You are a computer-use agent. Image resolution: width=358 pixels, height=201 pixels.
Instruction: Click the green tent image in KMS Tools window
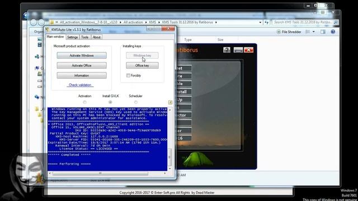197,159
